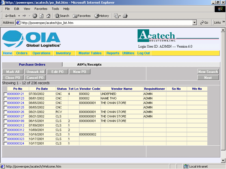Click the Acatech Solutions logo

(x=178, y=36)
